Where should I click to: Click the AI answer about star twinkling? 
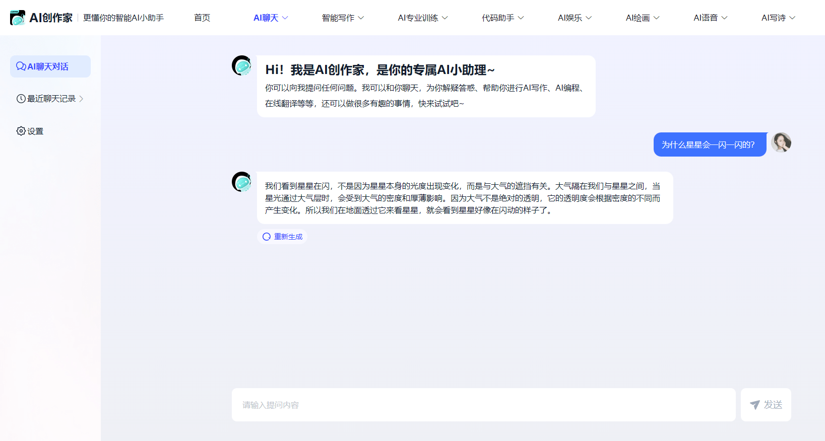pyautogui.click(x=465, y=198)
